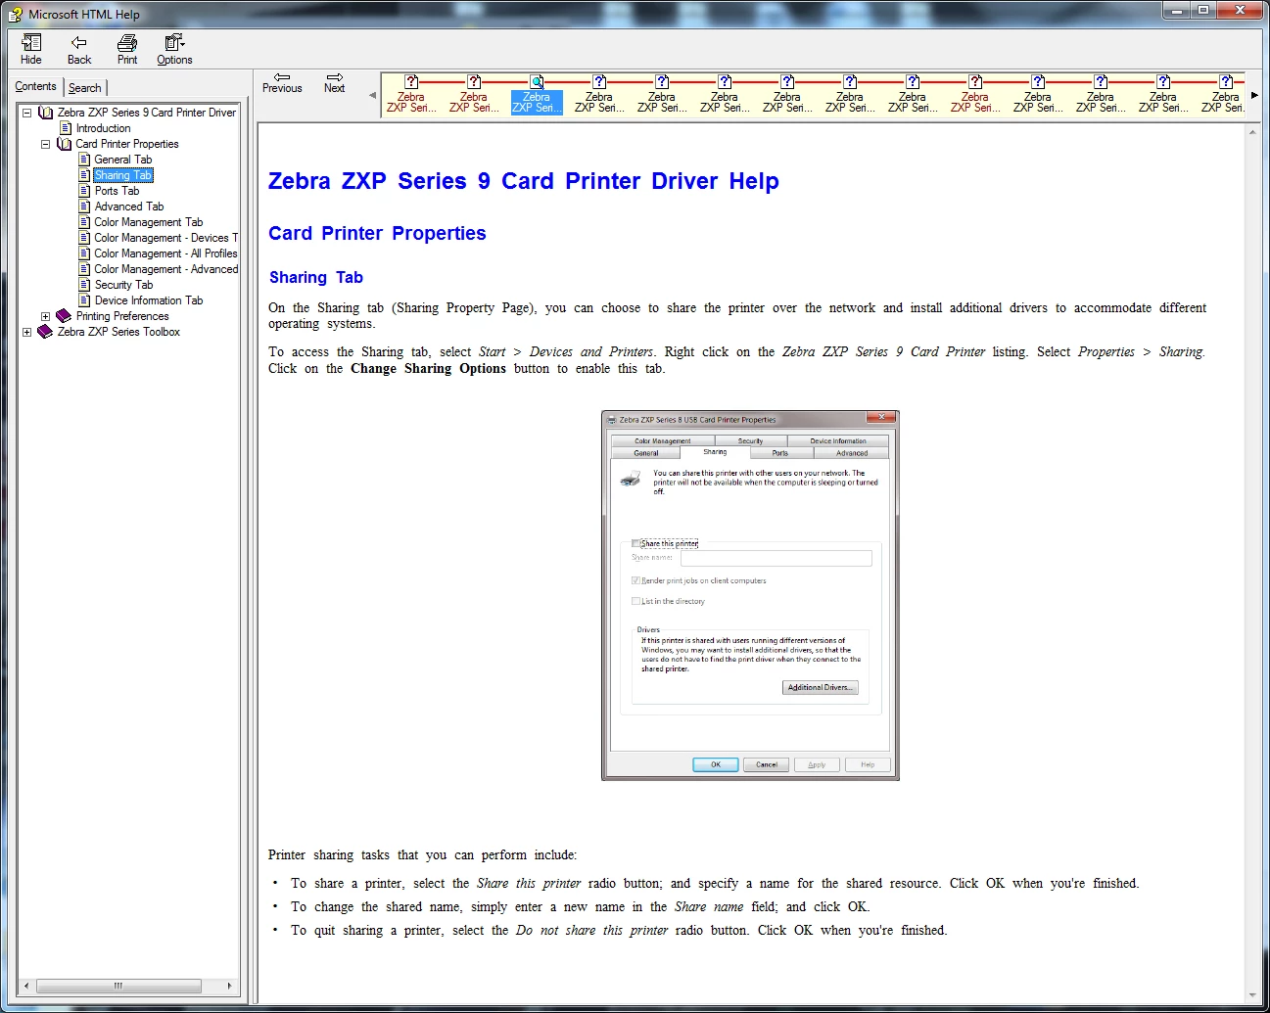Expand the Zebra ZXP Series Toolbox node
The width and height of the screenshot is (1270, 1013).
point(26,332)
